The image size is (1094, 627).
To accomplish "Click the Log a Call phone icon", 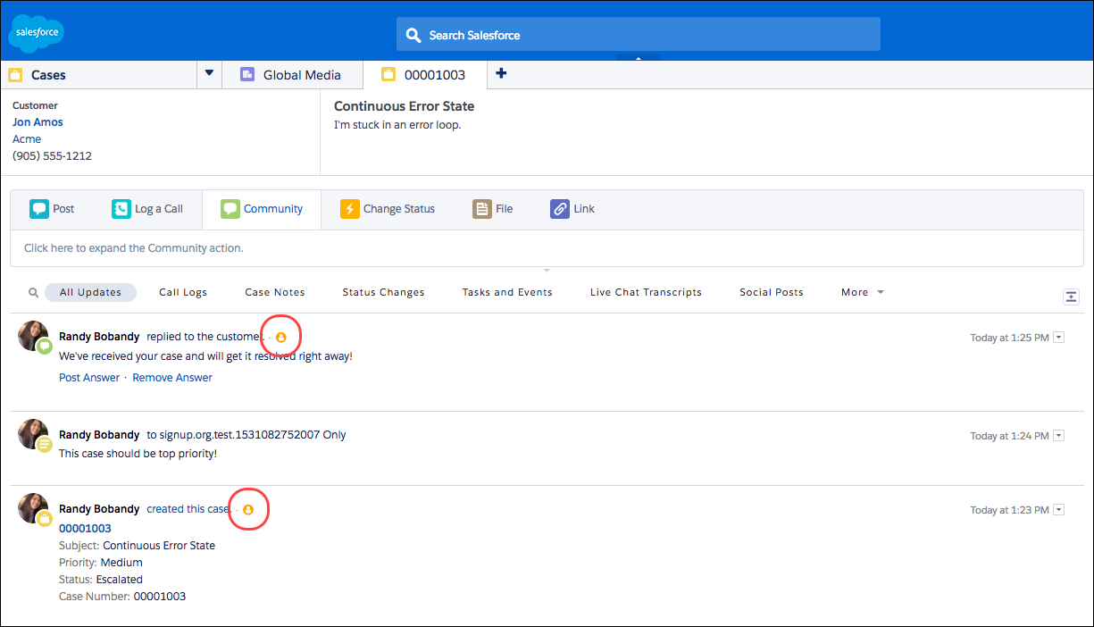I will tap(121, 209).
